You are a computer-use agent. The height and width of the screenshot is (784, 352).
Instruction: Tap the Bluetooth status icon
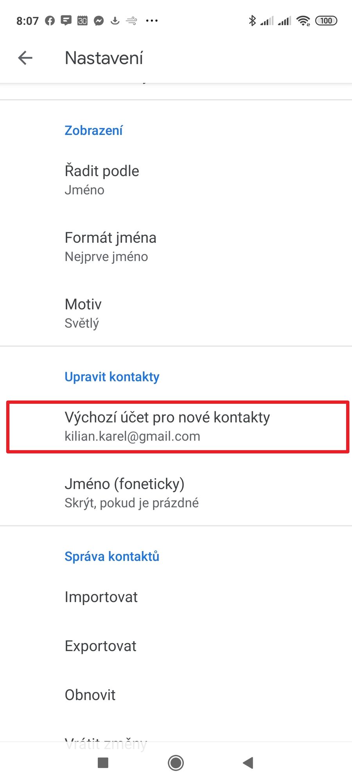252,21
